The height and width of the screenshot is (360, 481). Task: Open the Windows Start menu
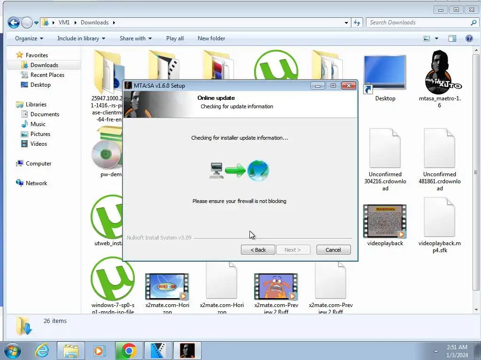click(x=13, y=351)
